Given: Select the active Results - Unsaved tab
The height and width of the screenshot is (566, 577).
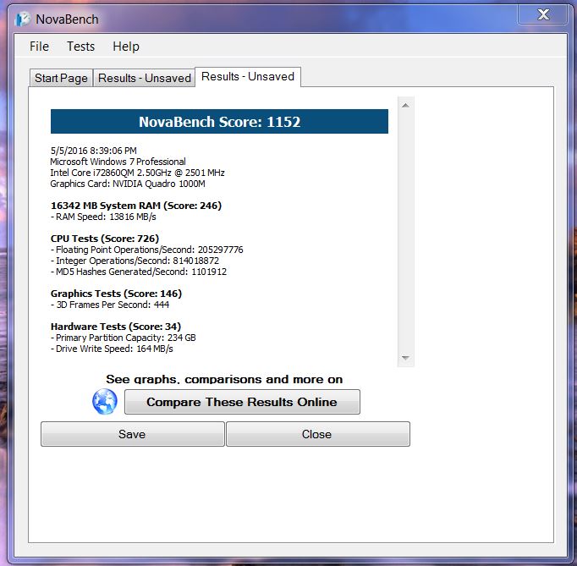Looking at the screenshot, I should (x=248, y=76).
